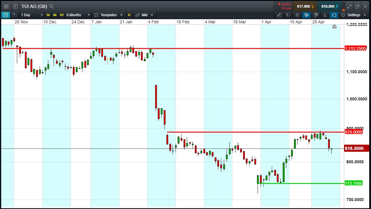This screenshot has height=209, width=371.
Task: Toggle the chart gridlines icon
Action: [x=298, y=15]
